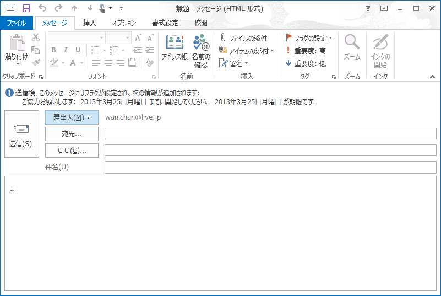Toggle Bold formatting
This screenshot has height=296, width=441.
pyautogui.click(x=53, y=50)
